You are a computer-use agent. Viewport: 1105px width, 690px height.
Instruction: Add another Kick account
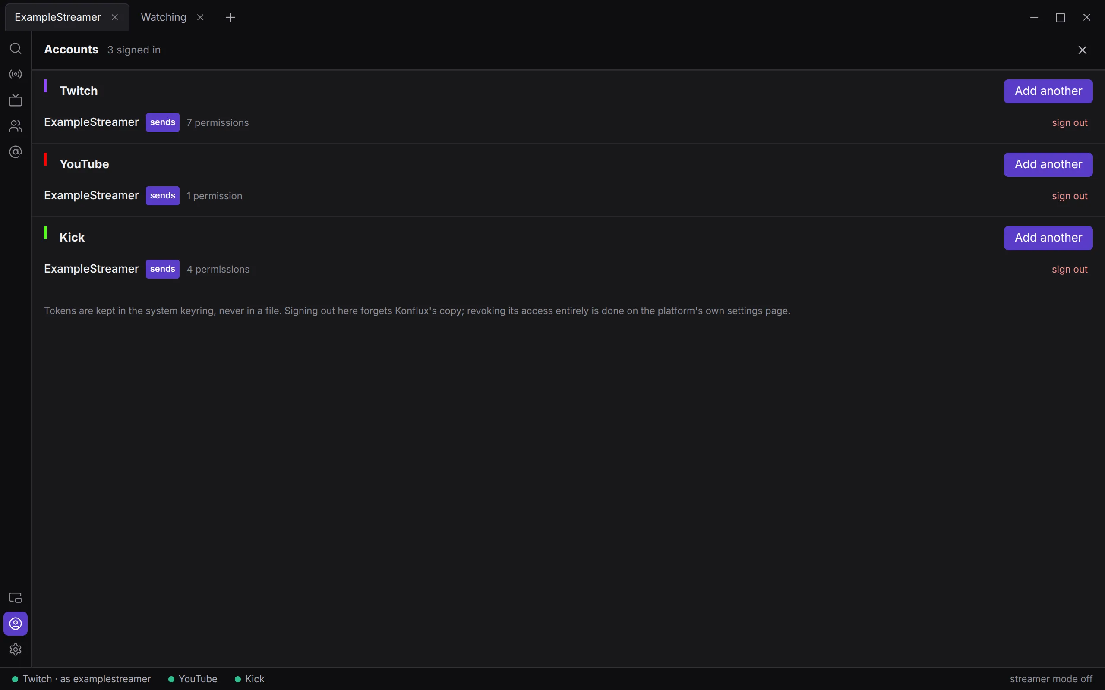[1048, 238]
